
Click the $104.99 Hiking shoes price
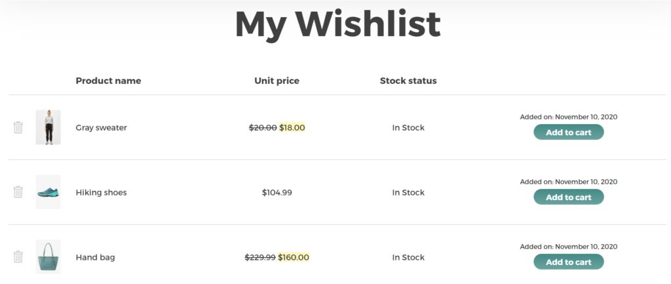tap(277, 192)
